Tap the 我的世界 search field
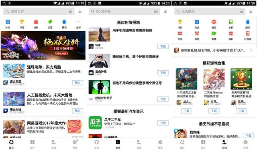The width and height of the screenshot is (257, 151). tap(39, 11)
